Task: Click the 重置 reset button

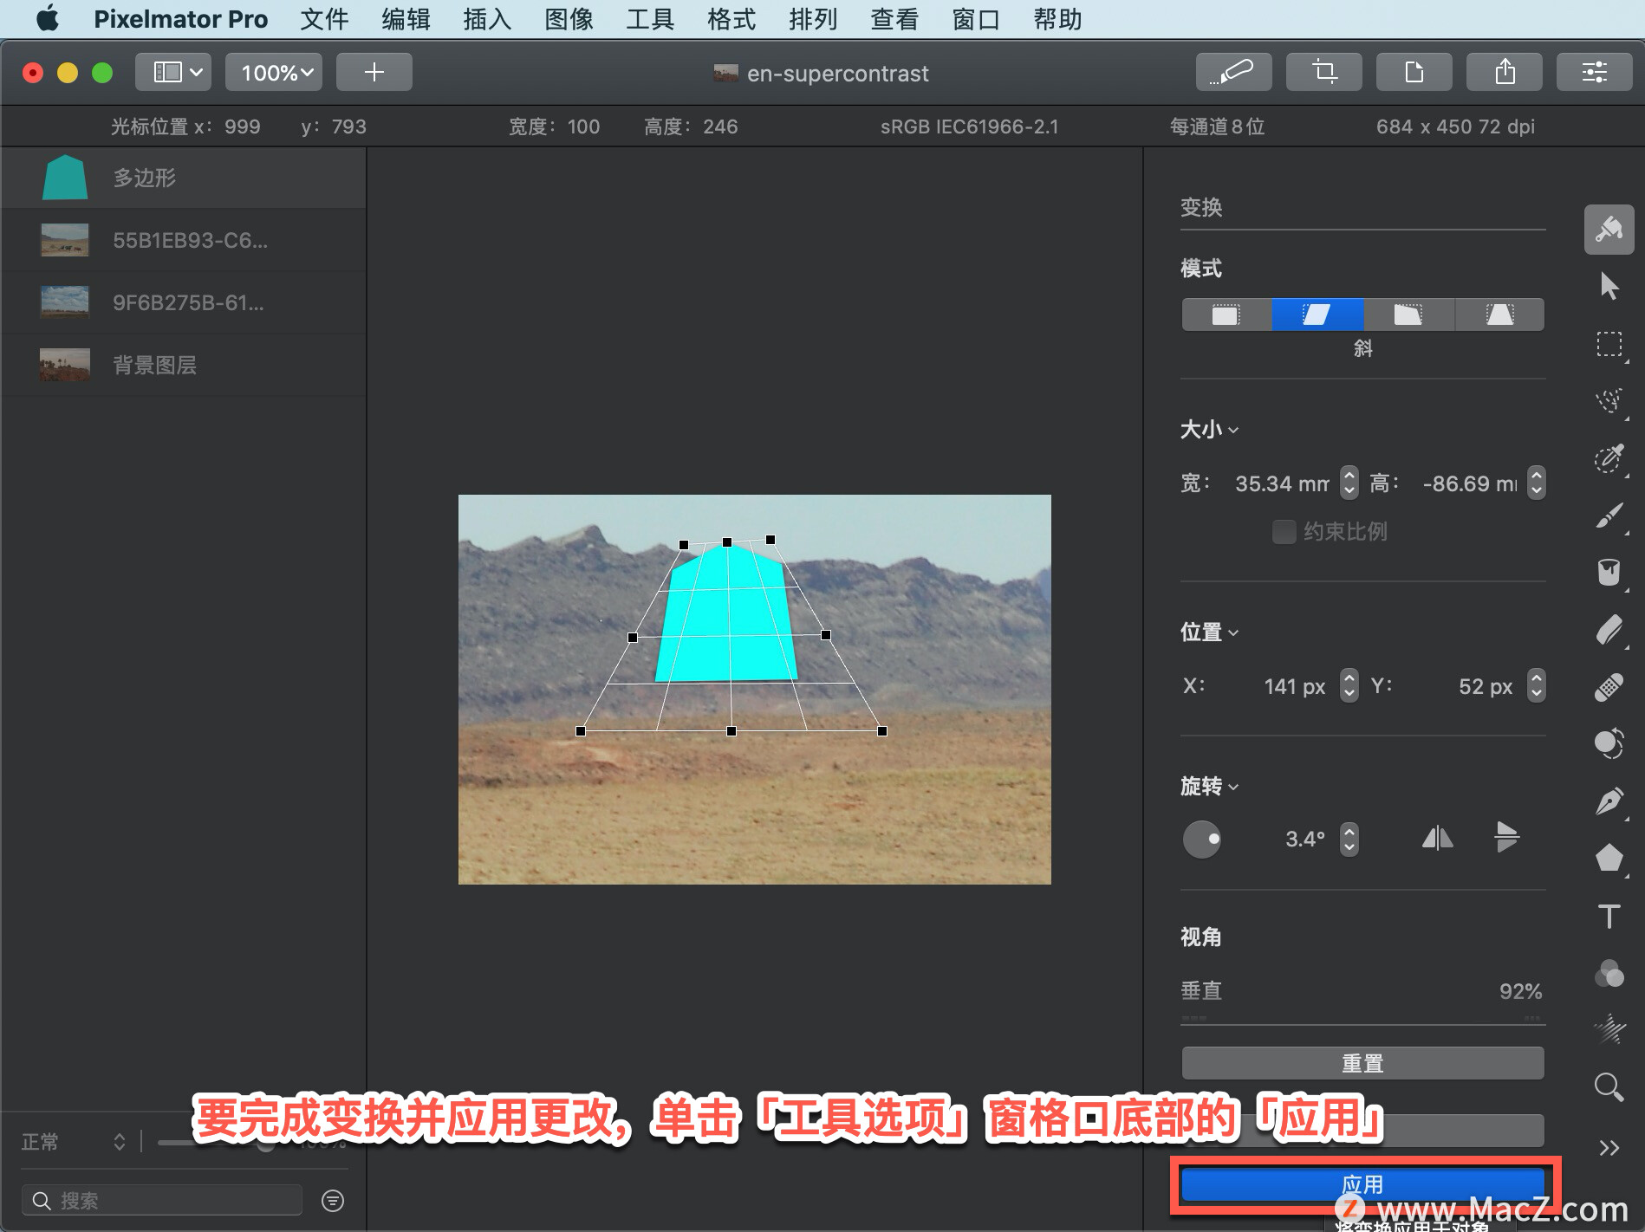Action: [1362, 1063]
